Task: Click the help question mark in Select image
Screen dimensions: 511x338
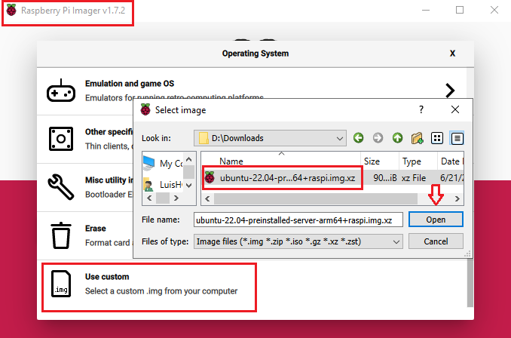Action: point(421,109)
